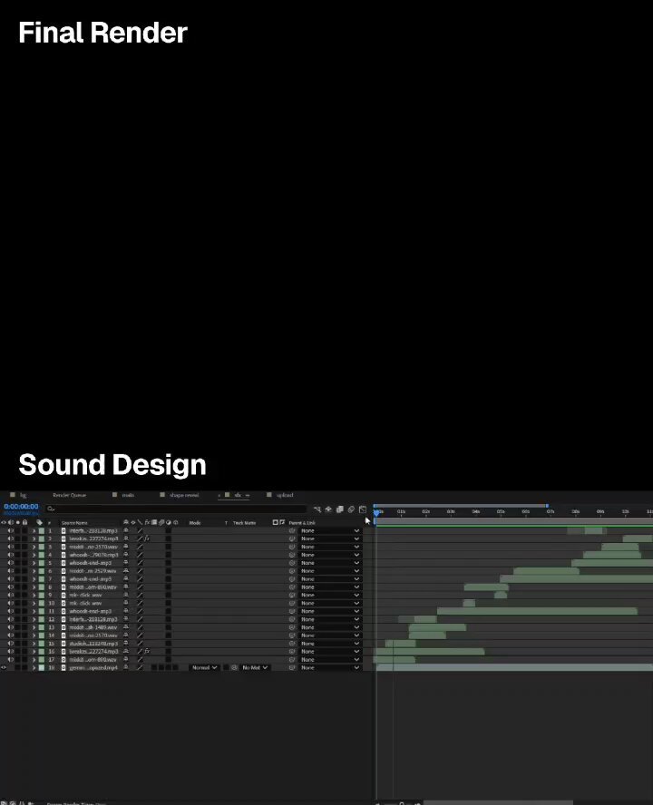
Task: Click the Mode column header
Action: tap(195, 523)
